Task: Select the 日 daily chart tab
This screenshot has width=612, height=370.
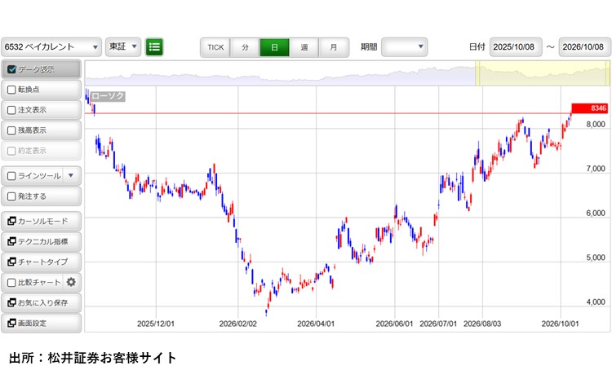Action: coord(275,47)
